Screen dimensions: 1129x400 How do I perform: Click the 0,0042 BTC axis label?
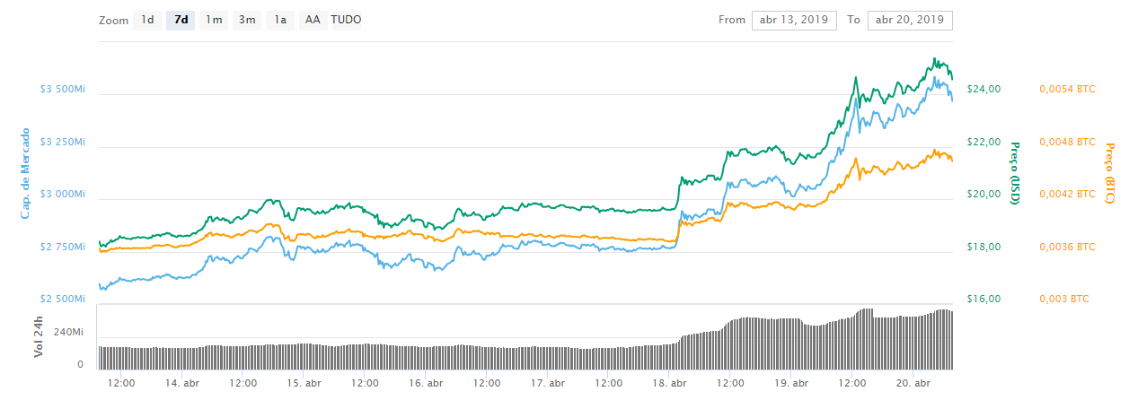[1067, 195]
